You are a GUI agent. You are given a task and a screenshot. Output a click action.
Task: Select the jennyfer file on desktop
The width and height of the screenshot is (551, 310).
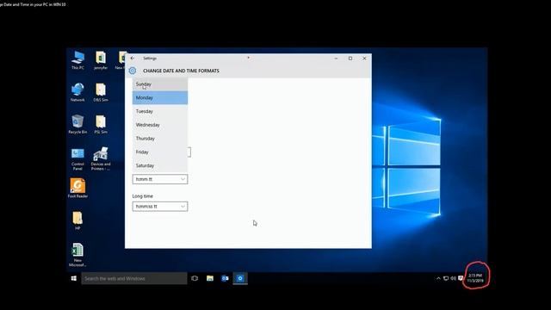click(x=101, y=60)
